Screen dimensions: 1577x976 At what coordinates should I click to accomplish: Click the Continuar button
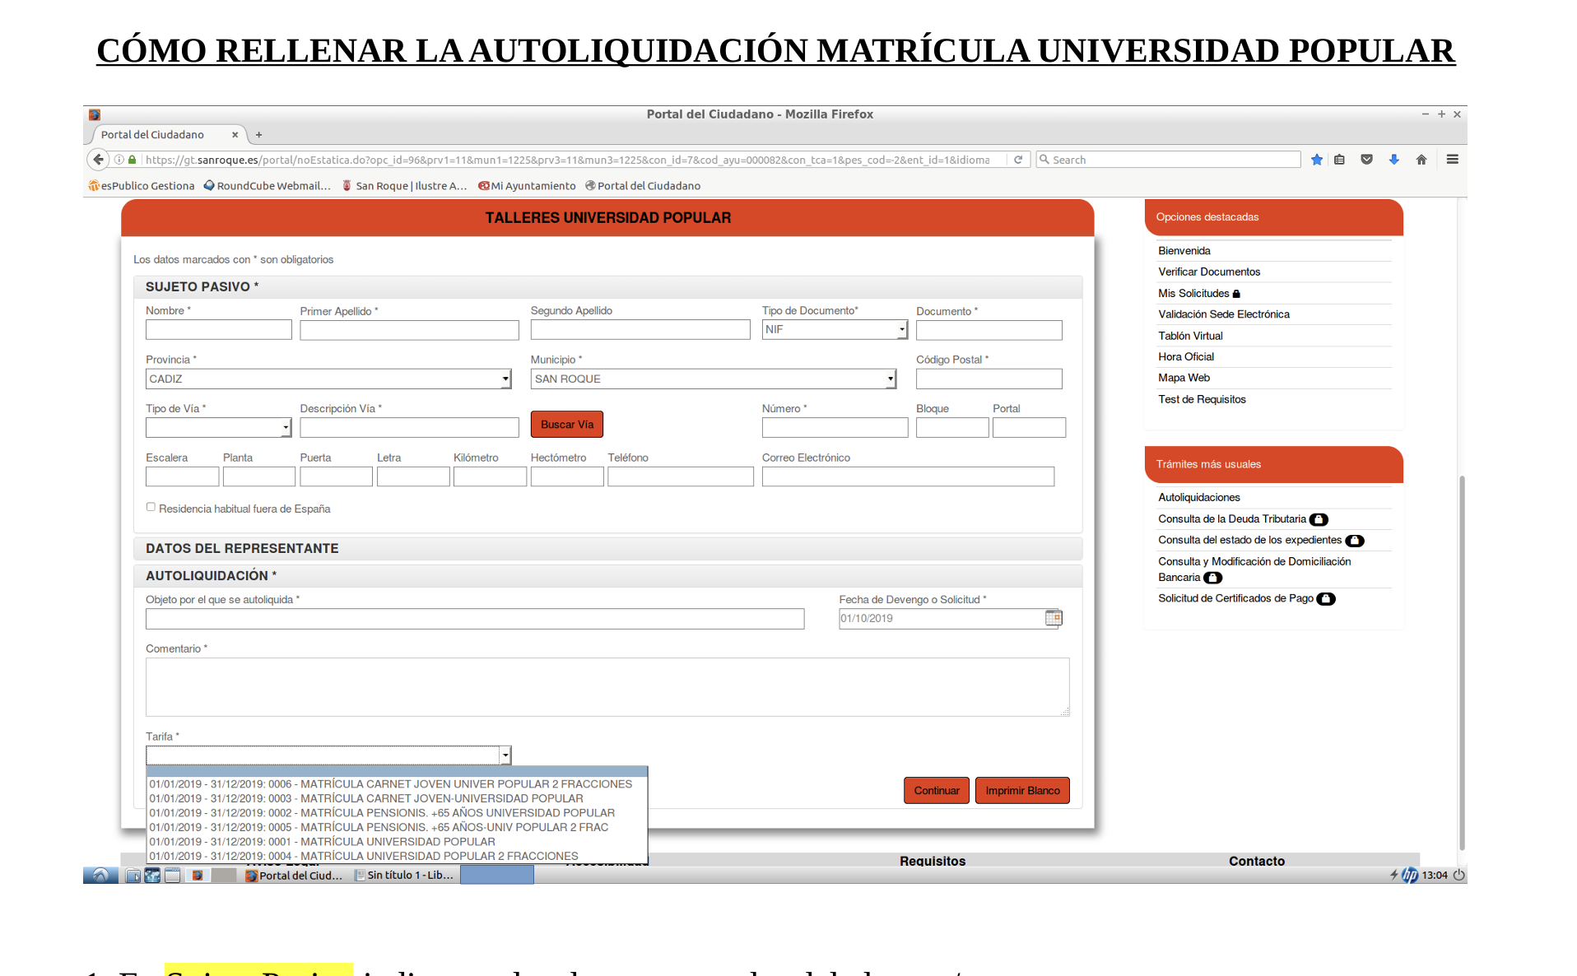[x=936, y=791]
